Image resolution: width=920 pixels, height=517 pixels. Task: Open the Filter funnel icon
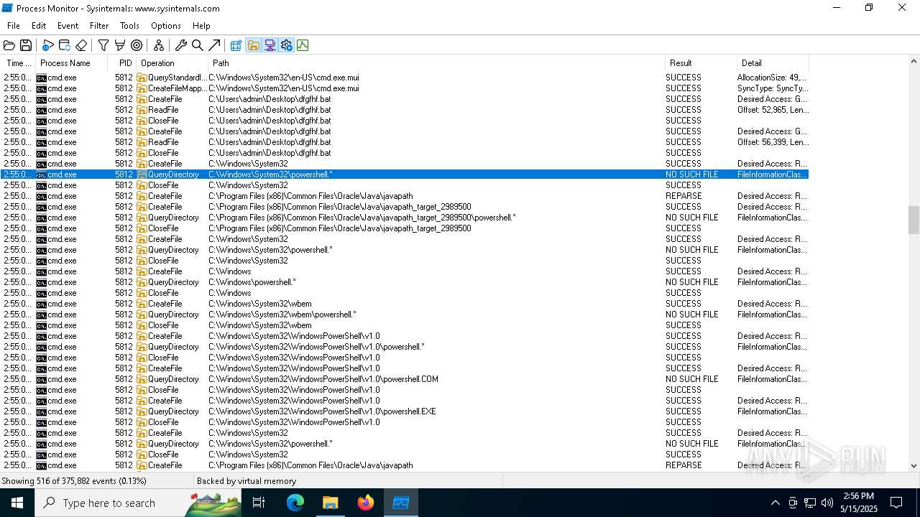coord(103,45)
